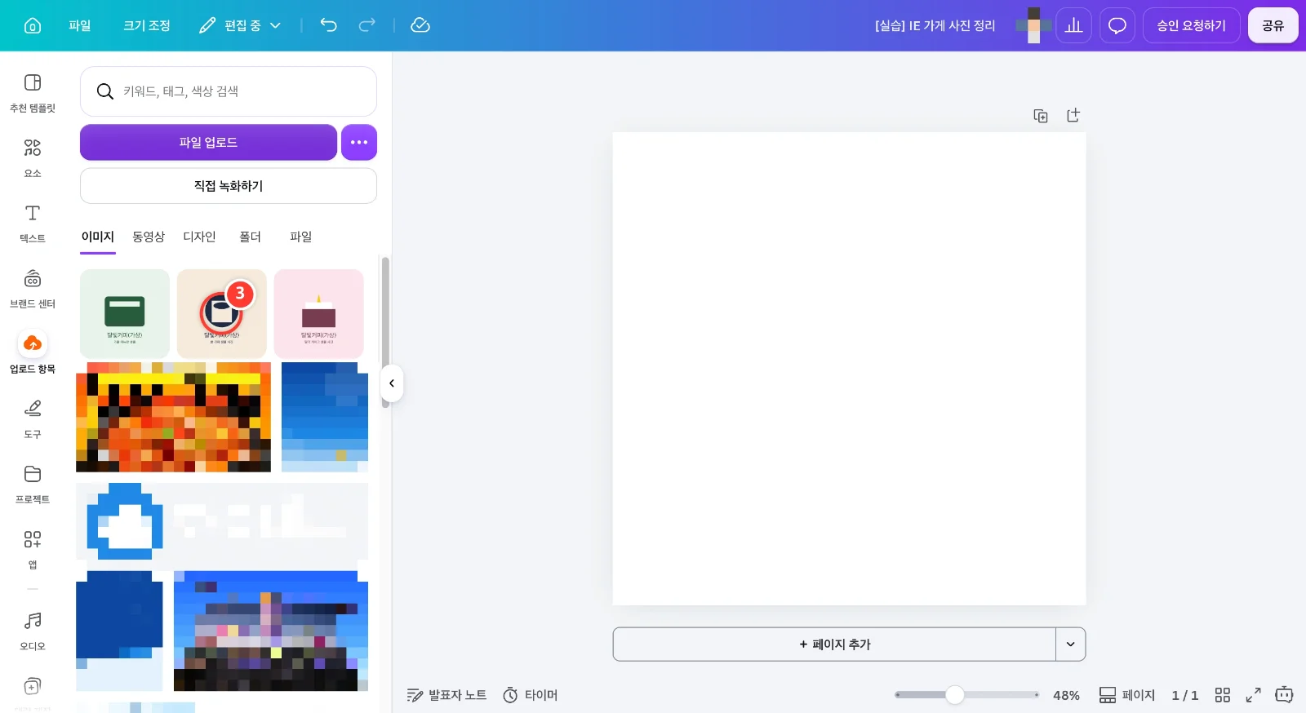
Task: Open the 도구 tools panel
Action: [33, 419]
